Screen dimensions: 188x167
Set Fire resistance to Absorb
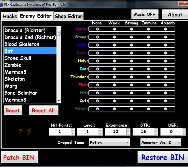pyautogui.click(x=166, y=85)
